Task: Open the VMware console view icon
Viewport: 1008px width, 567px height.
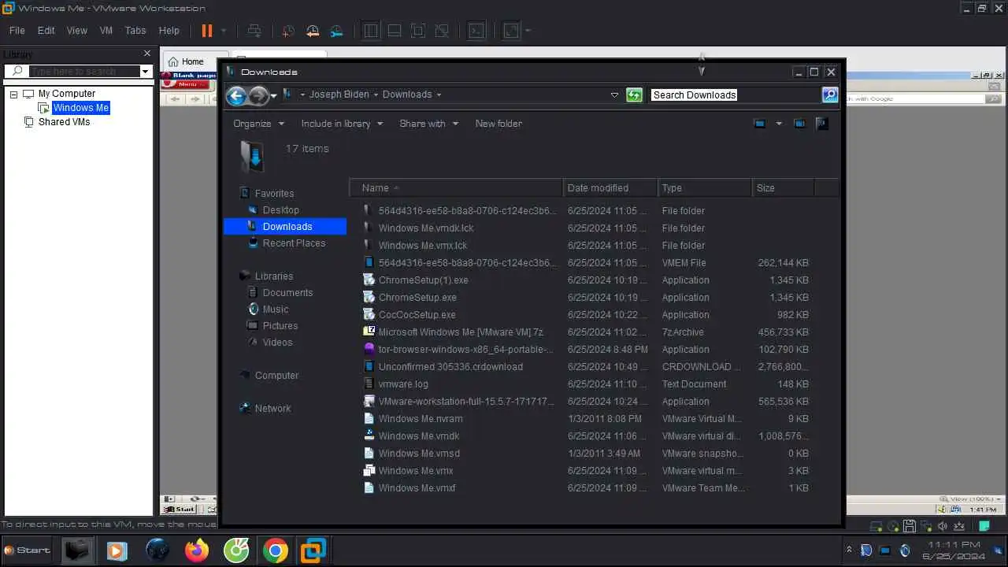Action: pyautogui.click(x=476, y=31)
